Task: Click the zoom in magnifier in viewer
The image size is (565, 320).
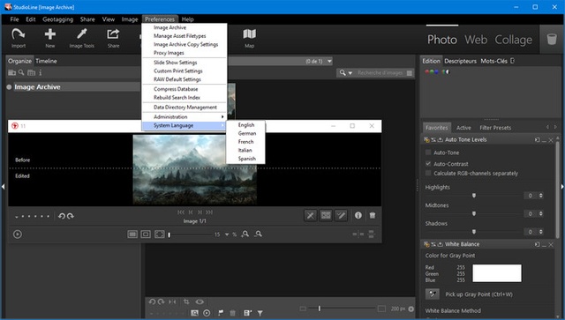Action: point(245,234)
